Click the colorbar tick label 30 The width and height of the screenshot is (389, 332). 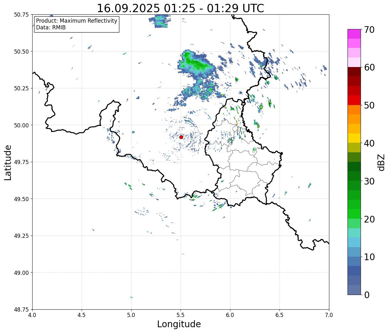369,181
